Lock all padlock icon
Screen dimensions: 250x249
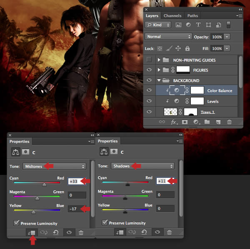187,48
